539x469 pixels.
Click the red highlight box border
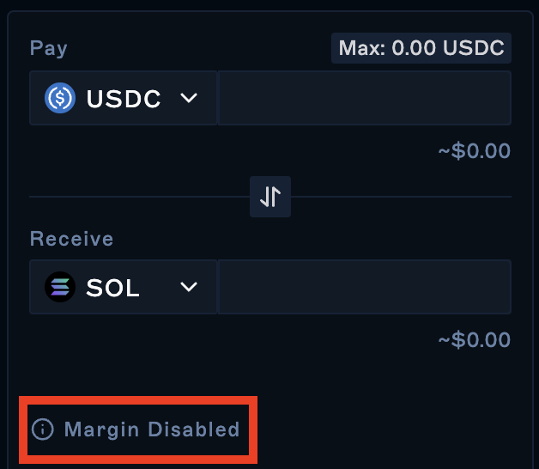click(137, 399)
